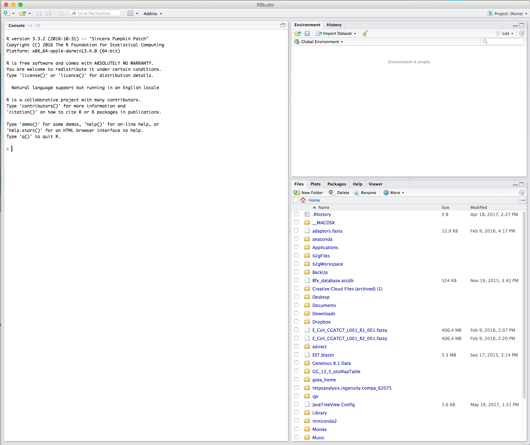Viewport: 530px width, 445px height.
Task: Open the Help tab
Action: click(x=358, y=184)
